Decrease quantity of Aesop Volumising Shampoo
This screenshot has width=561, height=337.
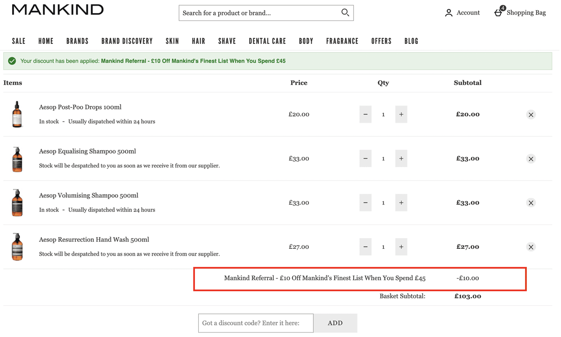click(366, 203)
